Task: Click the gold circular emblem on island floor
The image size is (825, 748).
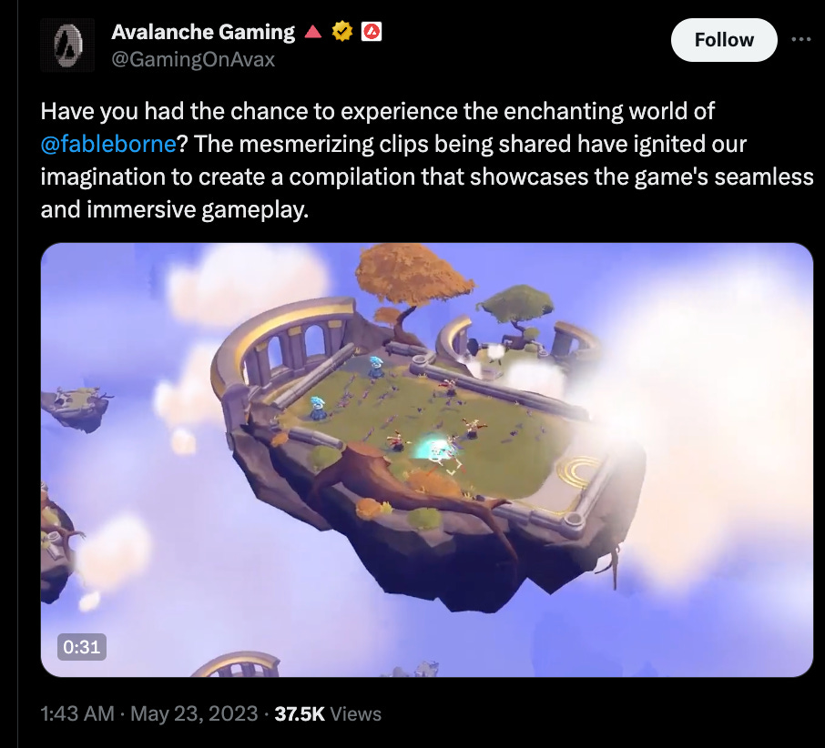Action: tap(579, 469)
